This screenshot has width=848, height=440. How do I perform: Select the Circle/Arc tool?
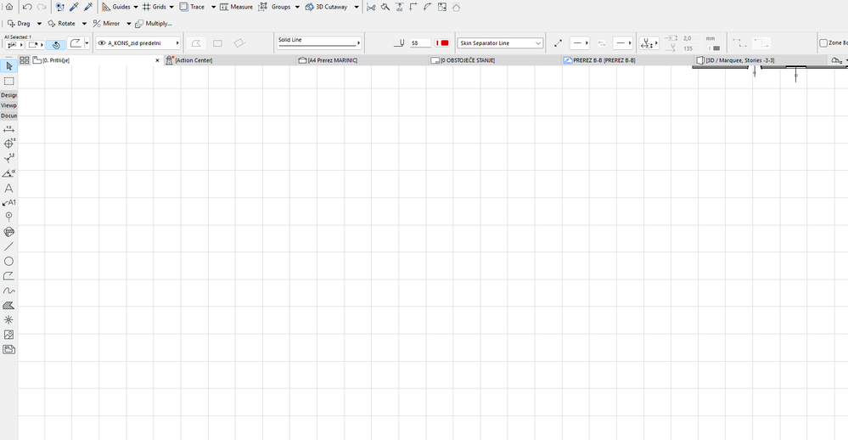(8, 262)
